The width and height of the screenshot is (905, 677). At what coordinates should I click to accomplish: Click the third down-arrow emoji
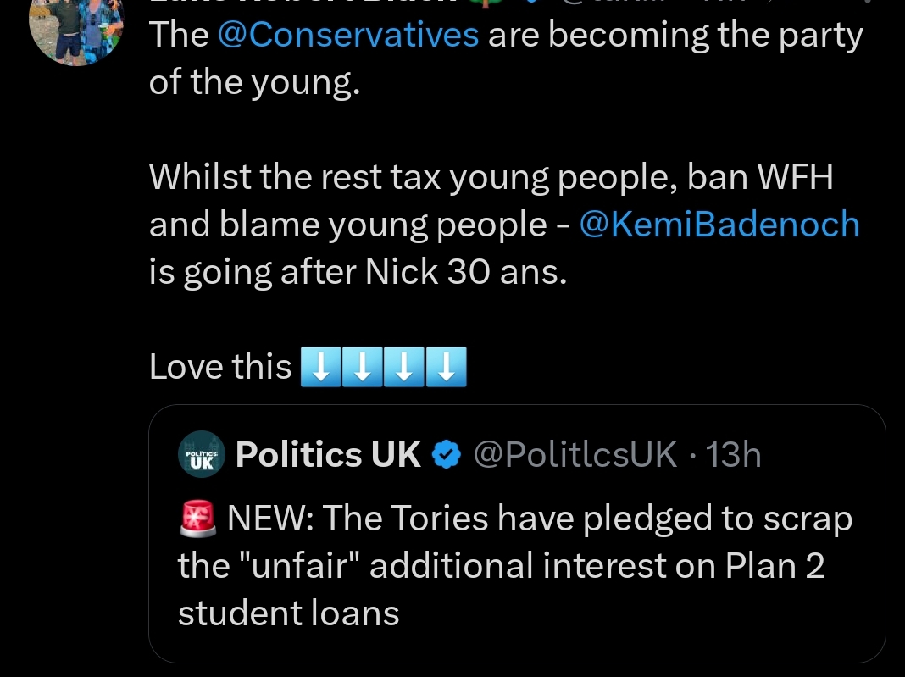tap(404, 368)
